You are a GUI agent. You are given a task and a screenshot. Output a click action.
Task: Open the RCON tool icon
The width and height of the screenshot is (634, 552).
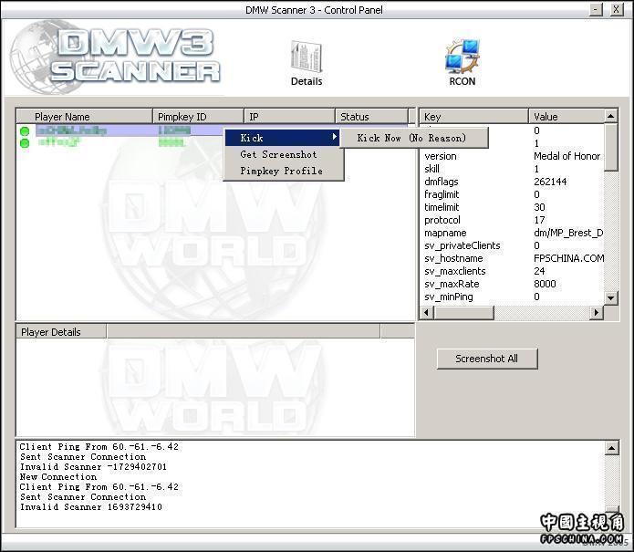[463, 63]
